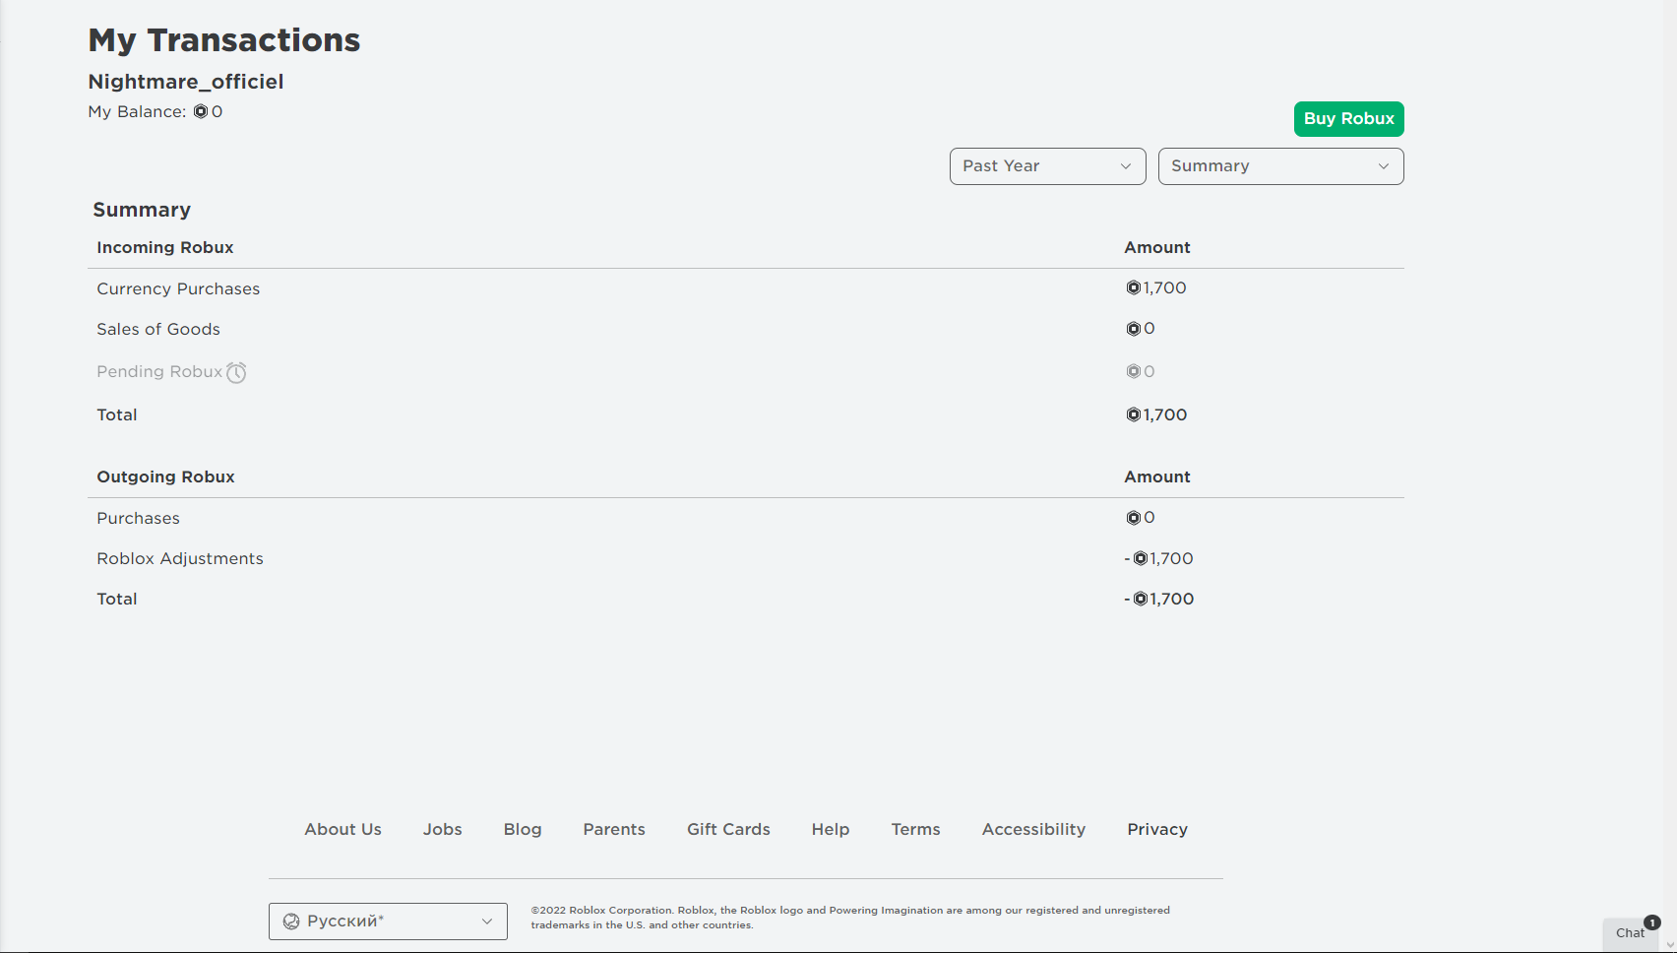Open the Gift Cards footer link
This screenshot has height=953, width=1677.
click(x=728, y=830)
